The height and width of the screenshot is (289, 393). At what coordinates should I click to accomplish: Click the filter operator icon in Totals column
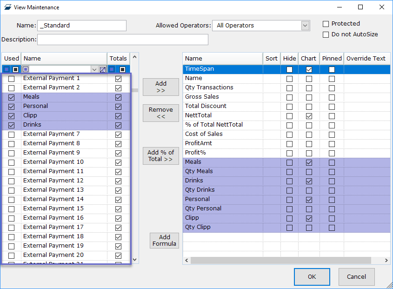112,69
